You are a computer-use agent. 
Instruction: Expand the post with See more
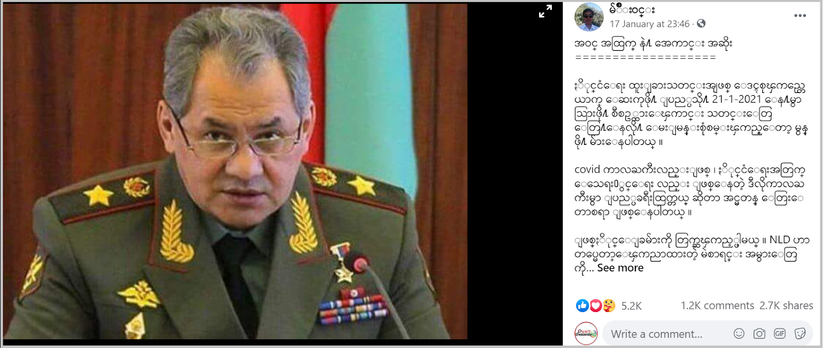(620, 268)
